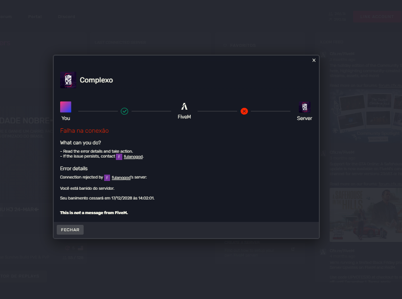
Task: Close the Complexo error dialog with X
Action: tap(314, 60)
